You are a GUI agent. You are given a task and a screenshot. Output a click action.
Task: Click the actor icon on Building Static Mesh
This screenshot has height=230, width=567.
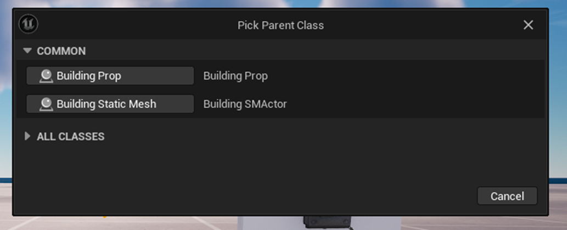[x=46, y=104]
